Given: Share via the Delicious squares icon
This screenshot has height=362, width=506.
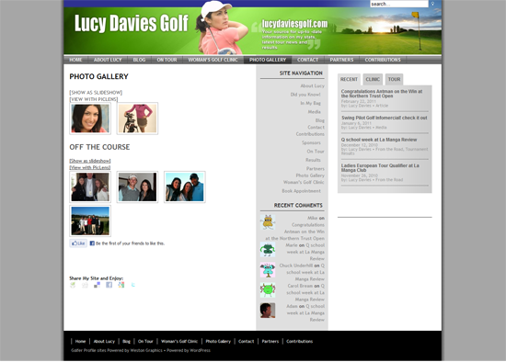Looking at the screenshot, I should pyautogui.click(x=97, y=285).
